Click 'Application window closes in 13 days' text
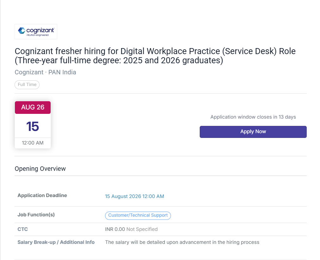This screenshot has height=260, width=320. pos(253,117)
